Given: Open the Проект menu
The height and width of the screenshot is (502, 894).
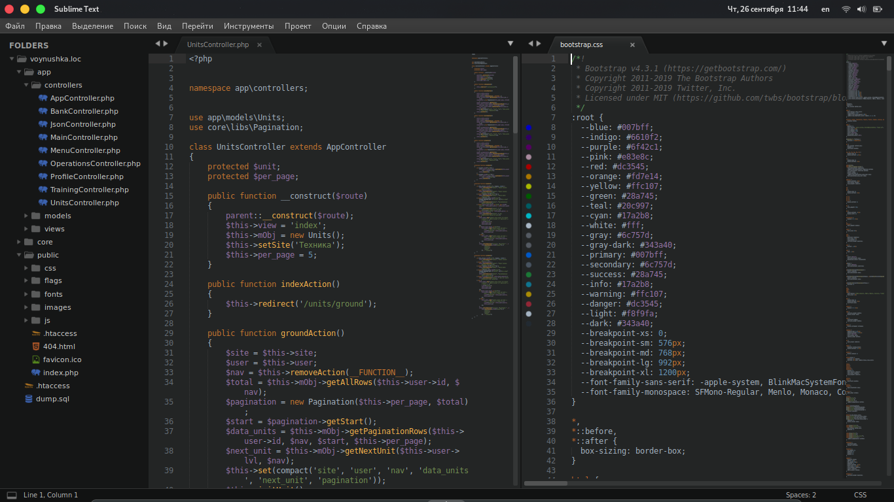Looking at the screenshot, I should (298, 26).
